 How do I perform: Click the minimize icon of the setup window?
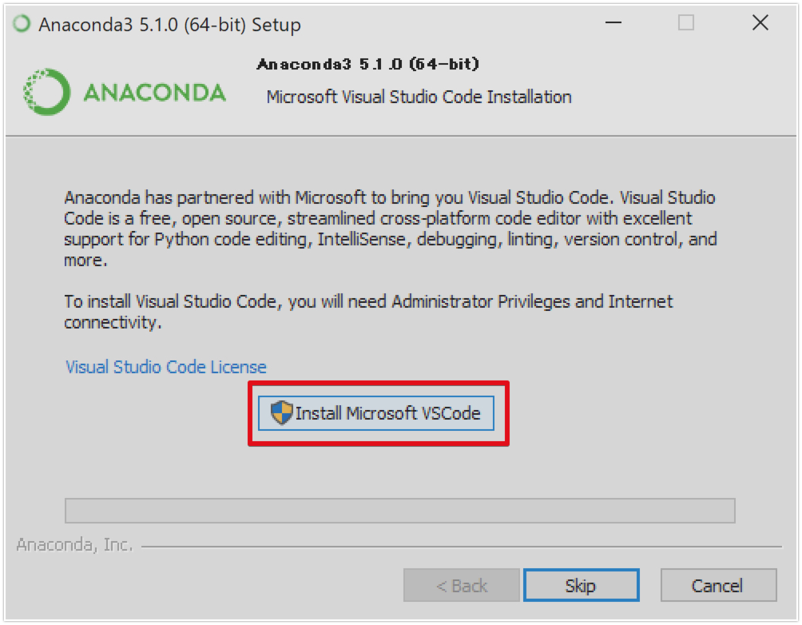click(613, 24)
